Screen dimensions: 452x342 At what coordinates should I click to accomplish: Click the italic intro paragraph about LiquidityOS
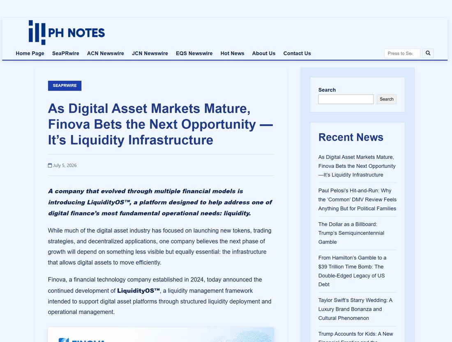pyautogui.click(x=160, y=202)
